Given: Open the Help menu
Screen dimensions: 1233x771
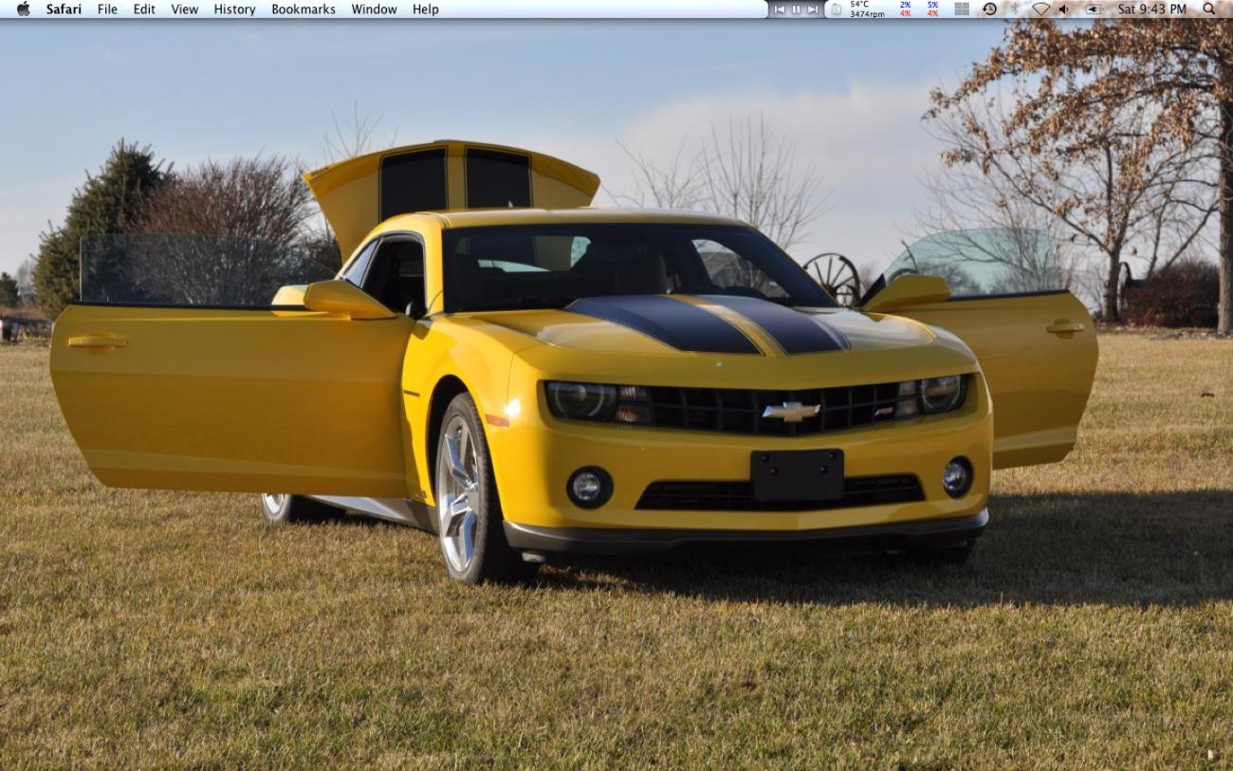Looking at the screenshot, I should coord(425,9).
